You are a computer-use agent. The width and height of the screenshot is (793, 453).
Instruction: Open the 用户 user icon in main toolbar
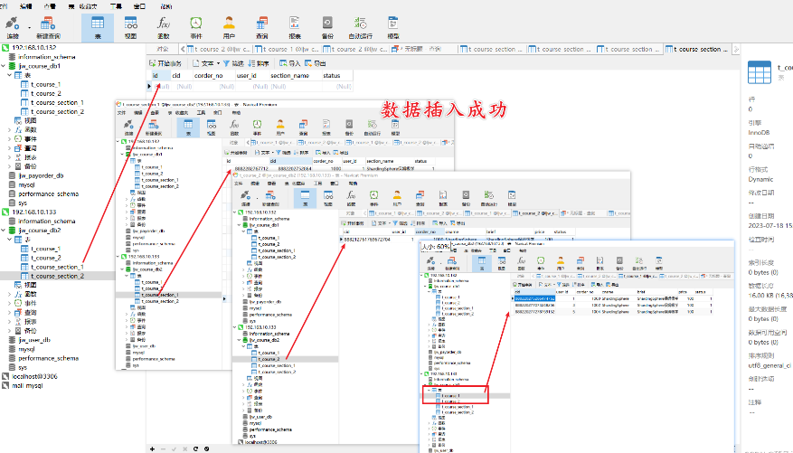pos(229,27)
